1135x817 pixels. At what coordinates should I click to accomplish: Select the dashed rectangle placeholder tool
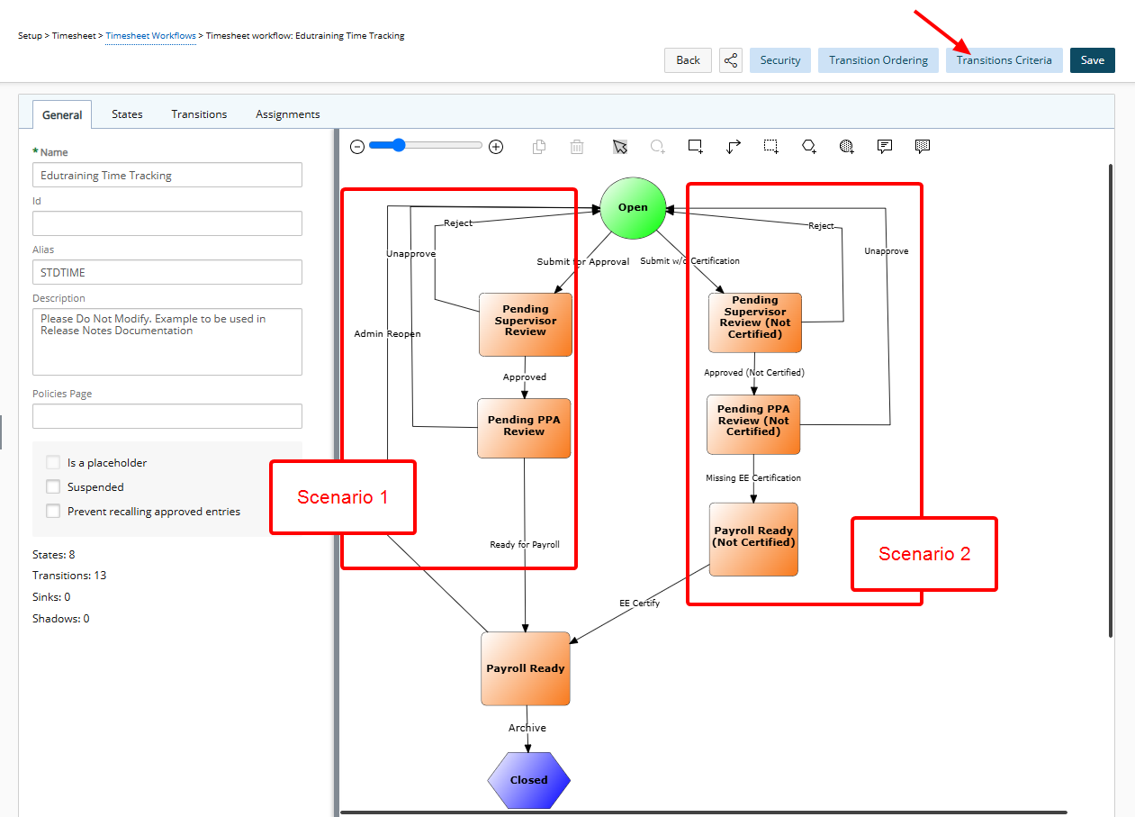(771, 147)
